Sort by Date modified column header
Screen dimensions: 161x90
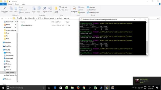click(56, 22)
